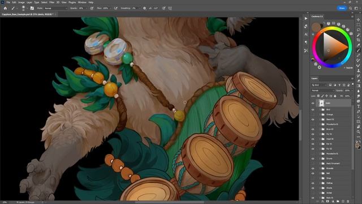
Task: Hide the Drums layer group
Action: point(313,159)
